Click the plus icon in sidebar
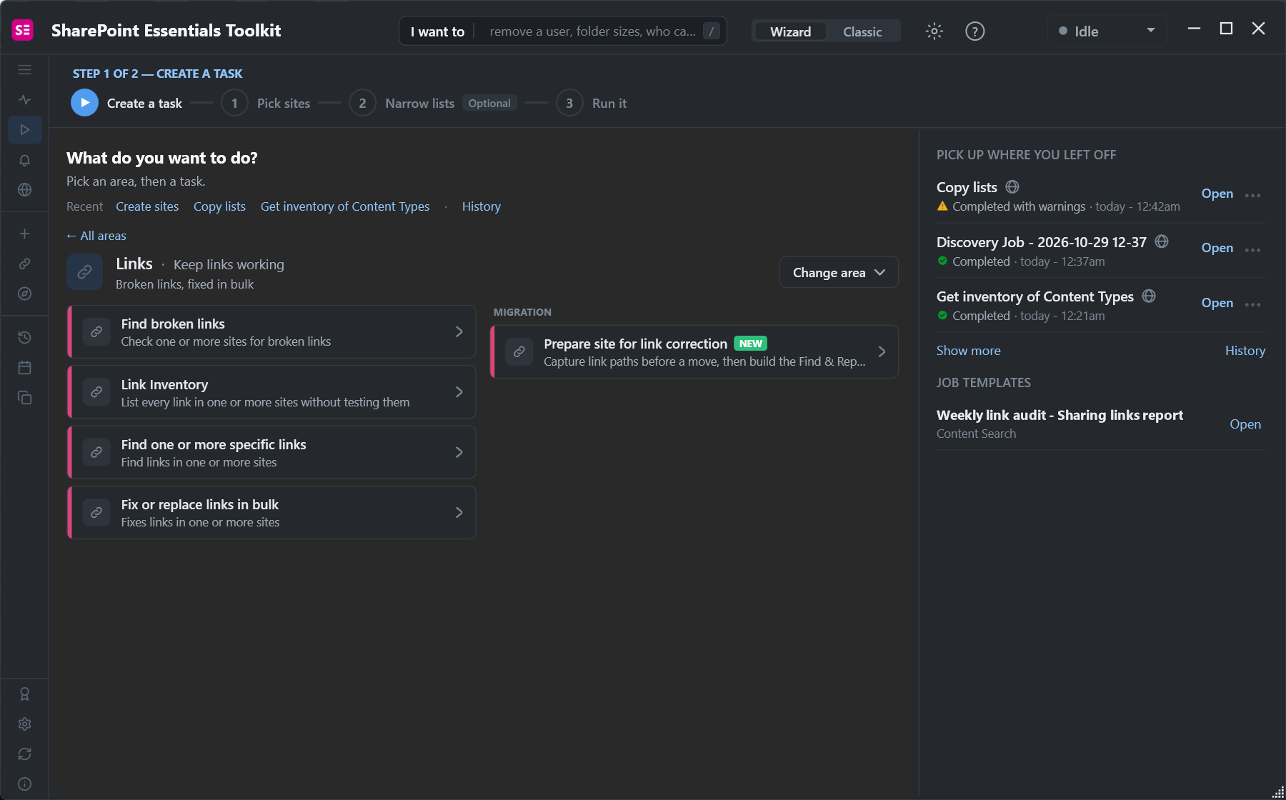The image size is (1286, 800). (x=24, y=234)
